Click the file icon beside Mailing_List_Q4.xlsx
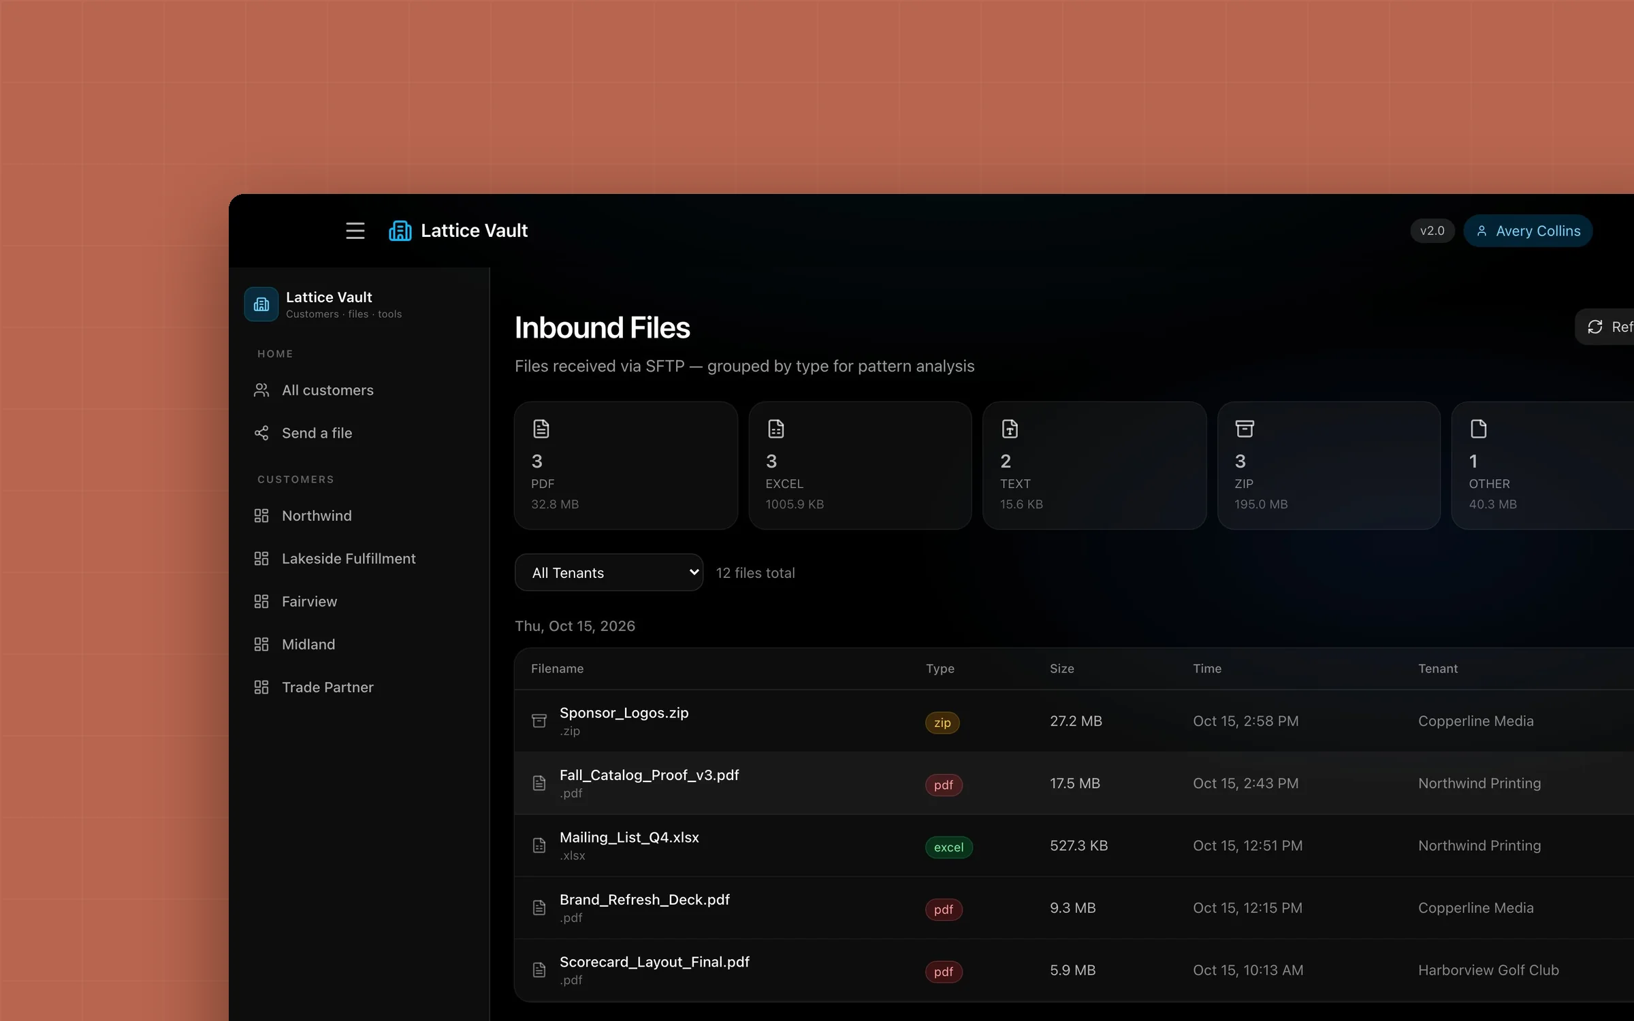Image resolution: width=1634 pixels, height=1021 pixels. click(539, 845)
